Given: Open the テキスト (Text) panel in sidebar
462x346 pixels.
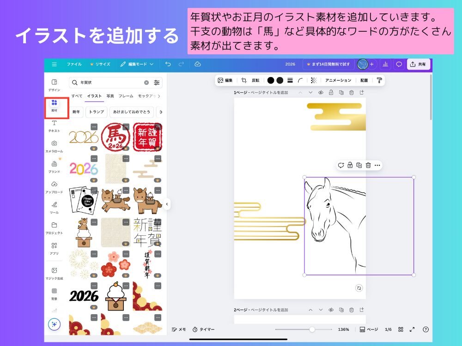Looking at the screenshot, I should pos(54,125).
